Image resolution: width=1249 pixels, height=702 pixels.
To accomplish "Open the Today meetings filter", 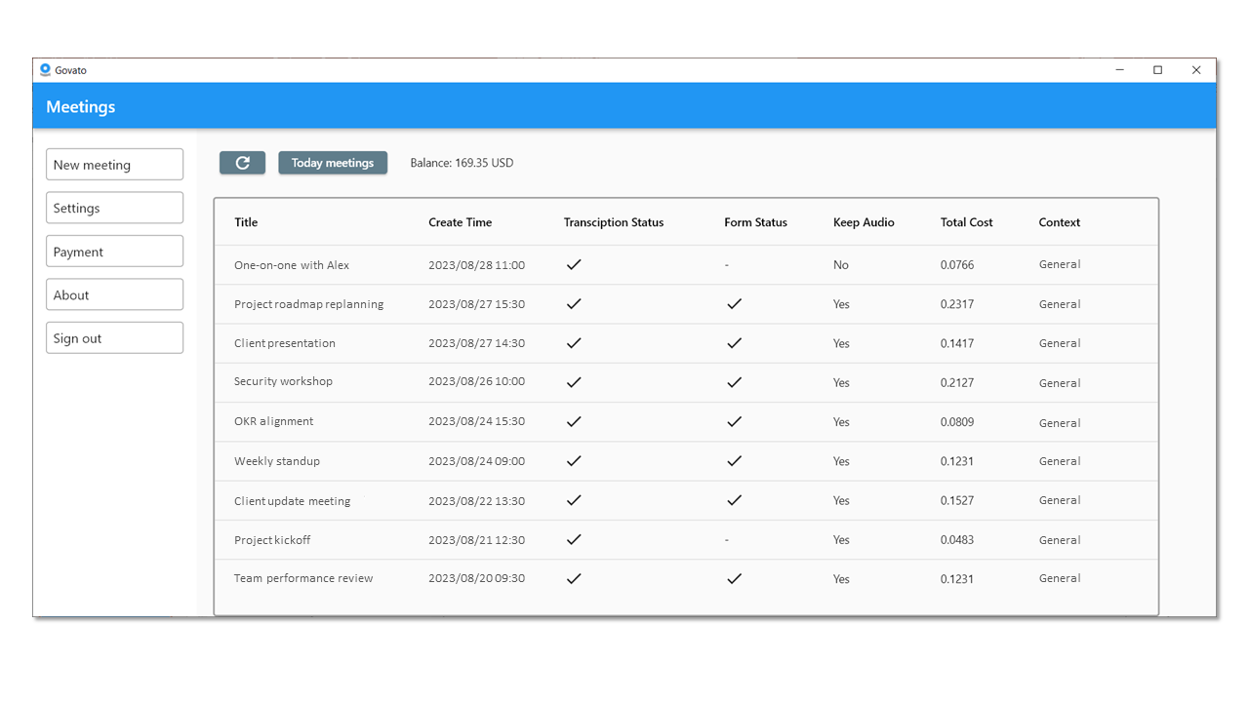I will coord(333,163).
